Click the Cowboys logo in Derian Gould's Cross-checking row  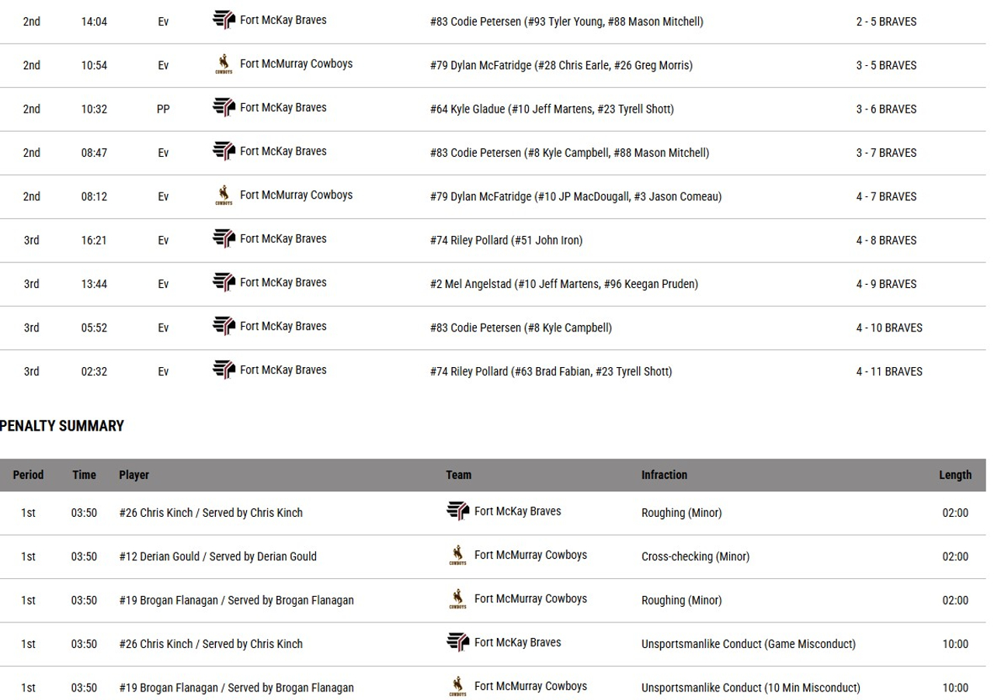coord(458,556)
